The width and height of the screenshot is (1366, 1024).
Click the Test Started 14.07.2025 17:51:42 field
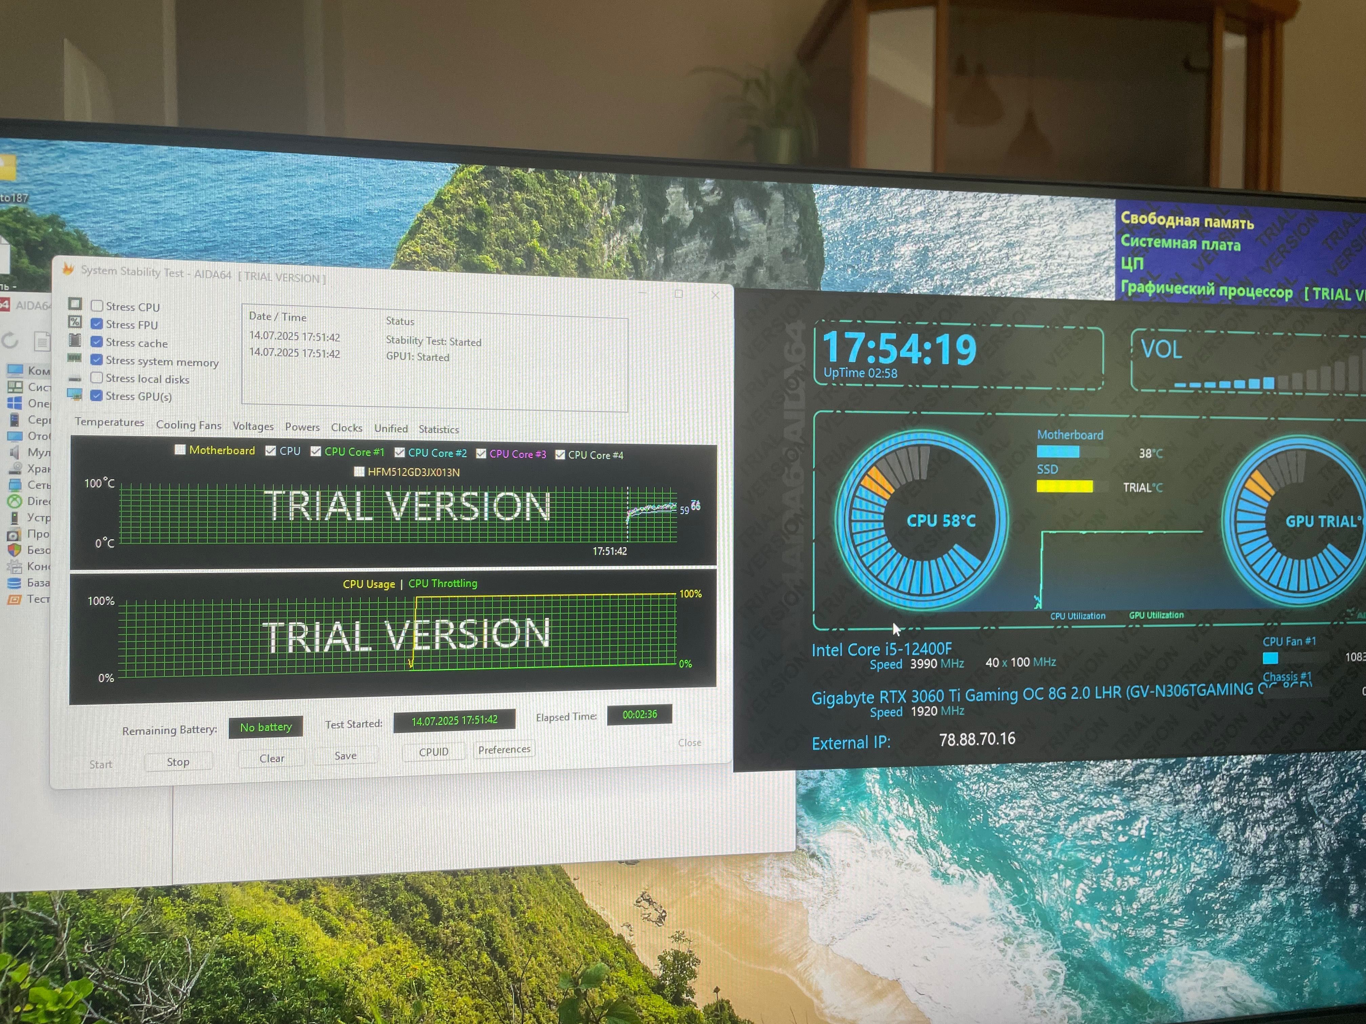(x=455, y=720)
